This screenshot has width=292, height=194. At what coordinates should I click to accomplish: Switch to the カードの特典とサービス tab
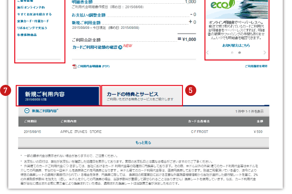click(x=141, y=96)
